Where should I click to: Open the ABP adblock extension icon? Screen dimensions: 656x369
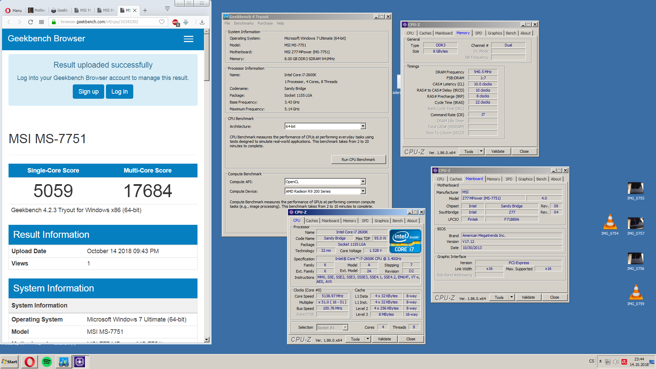(x=176, y=22)
